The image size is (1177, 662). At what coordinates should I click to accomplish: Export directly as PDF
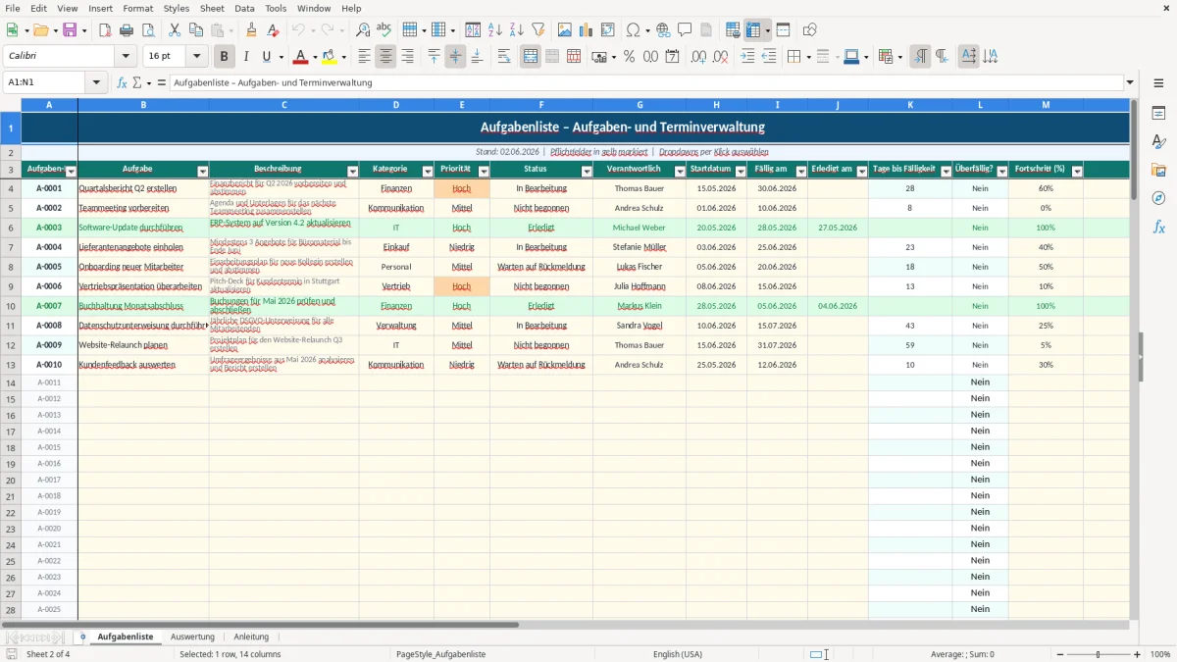pos(106,30)
